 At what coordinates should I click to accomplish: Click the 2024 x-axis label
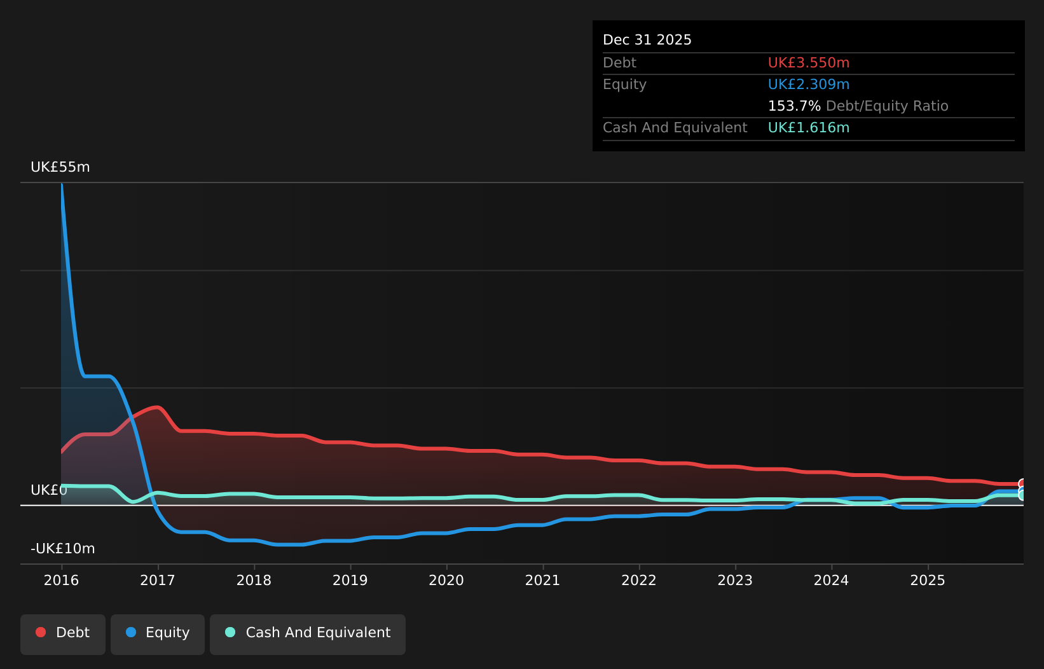[832, 580]
